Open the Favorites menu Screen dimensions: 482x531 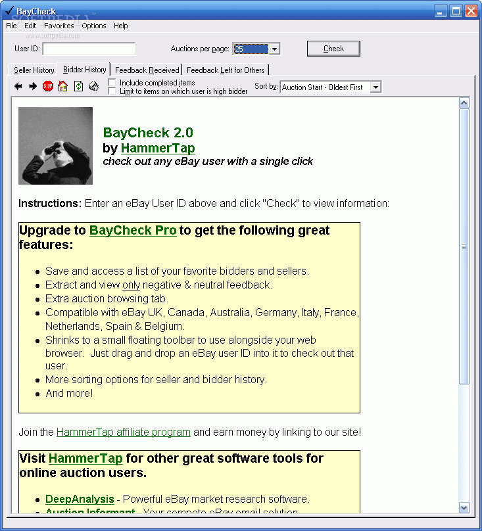(x=59, y=26)
